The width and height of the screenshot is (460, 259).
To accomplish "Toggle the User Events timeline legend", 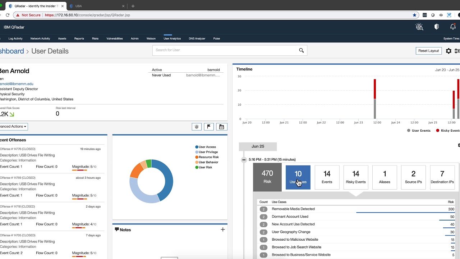I will [x=419, y=131].
